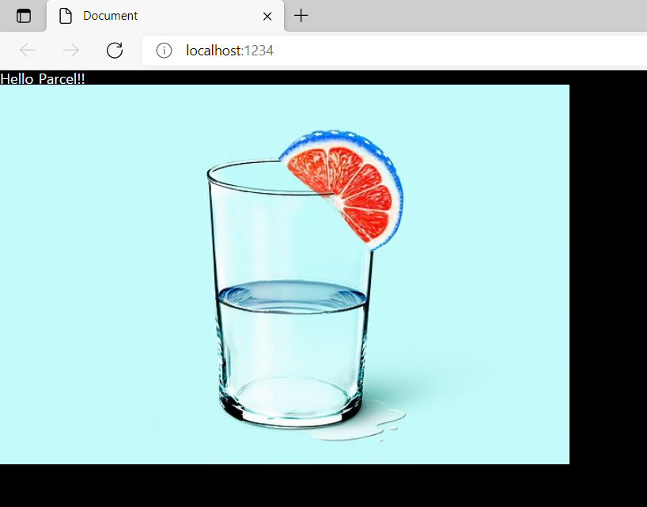Screen dimensions: 647x507
Task: Click the browser back arrow
Action: (28, 51)
